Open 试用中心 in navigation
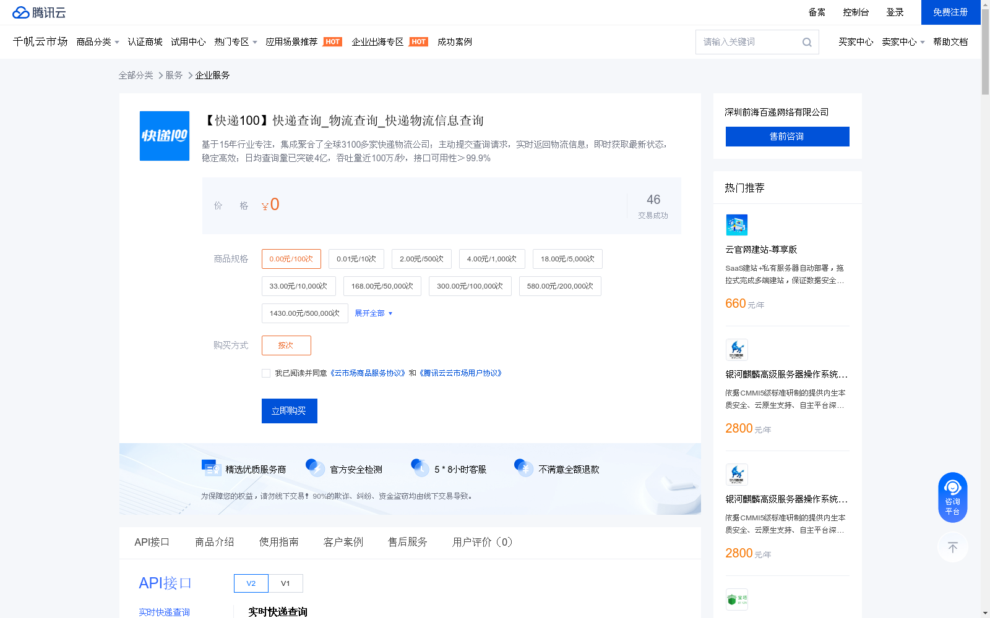990x618 pixels. coord(188,42)
